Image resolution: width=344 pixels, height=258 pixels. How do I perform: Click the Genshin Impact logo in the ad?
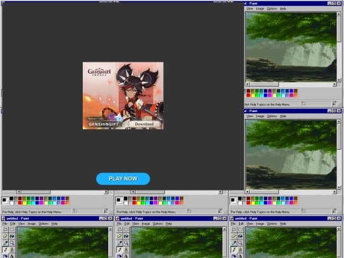99,72
